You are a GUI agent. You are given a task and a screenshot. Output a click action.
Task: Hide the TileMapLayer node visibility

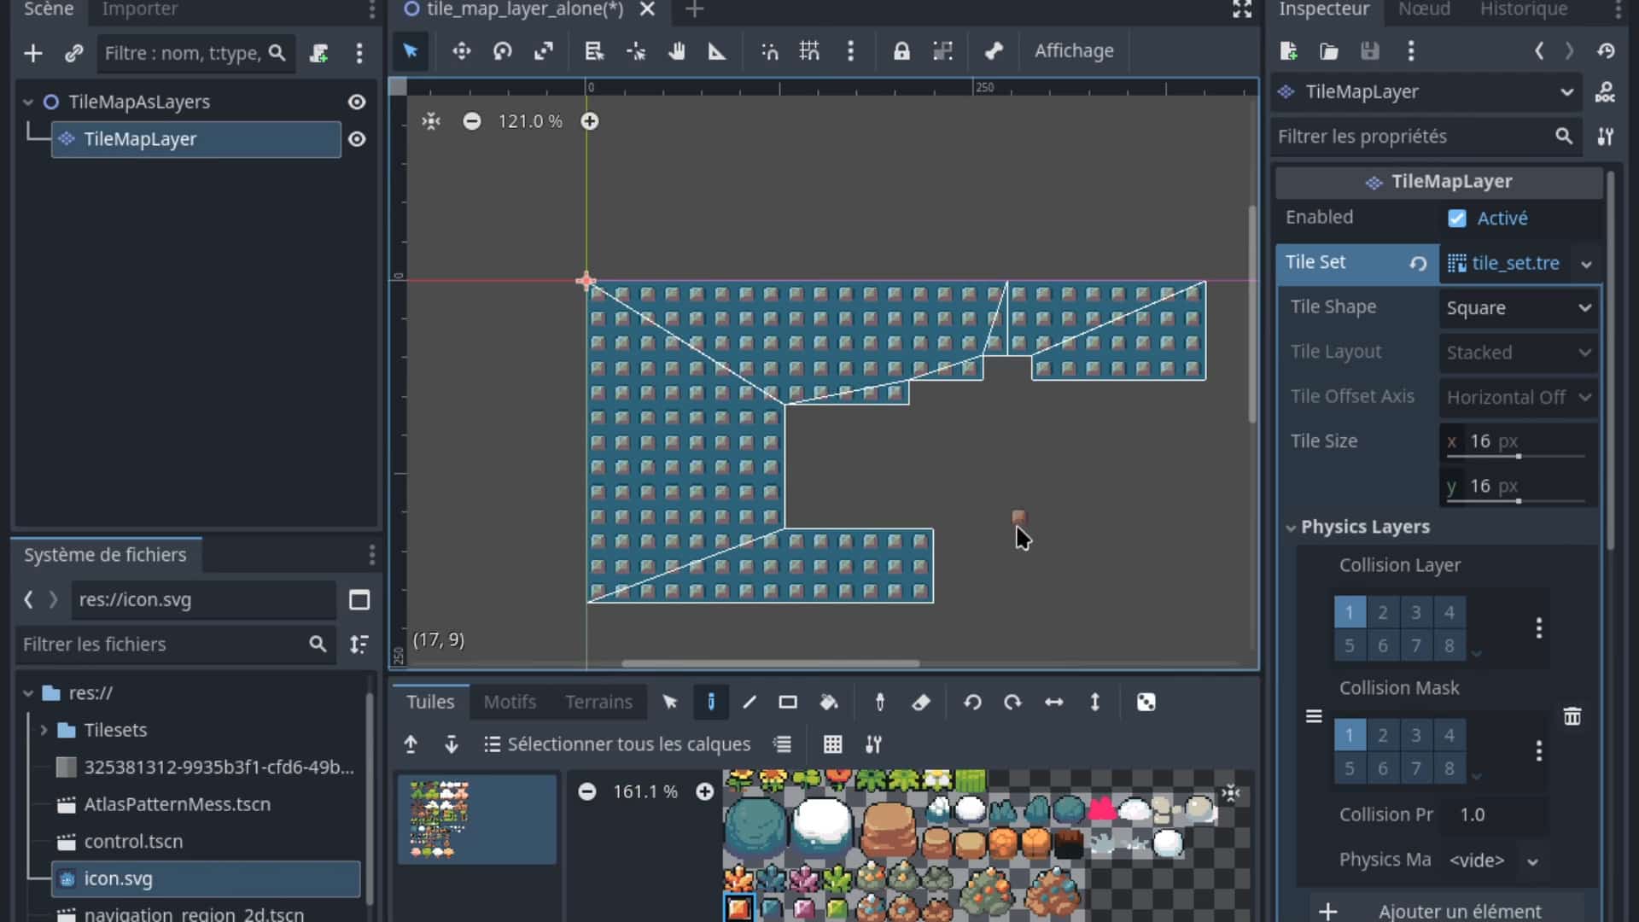click(x=356, y=139)
